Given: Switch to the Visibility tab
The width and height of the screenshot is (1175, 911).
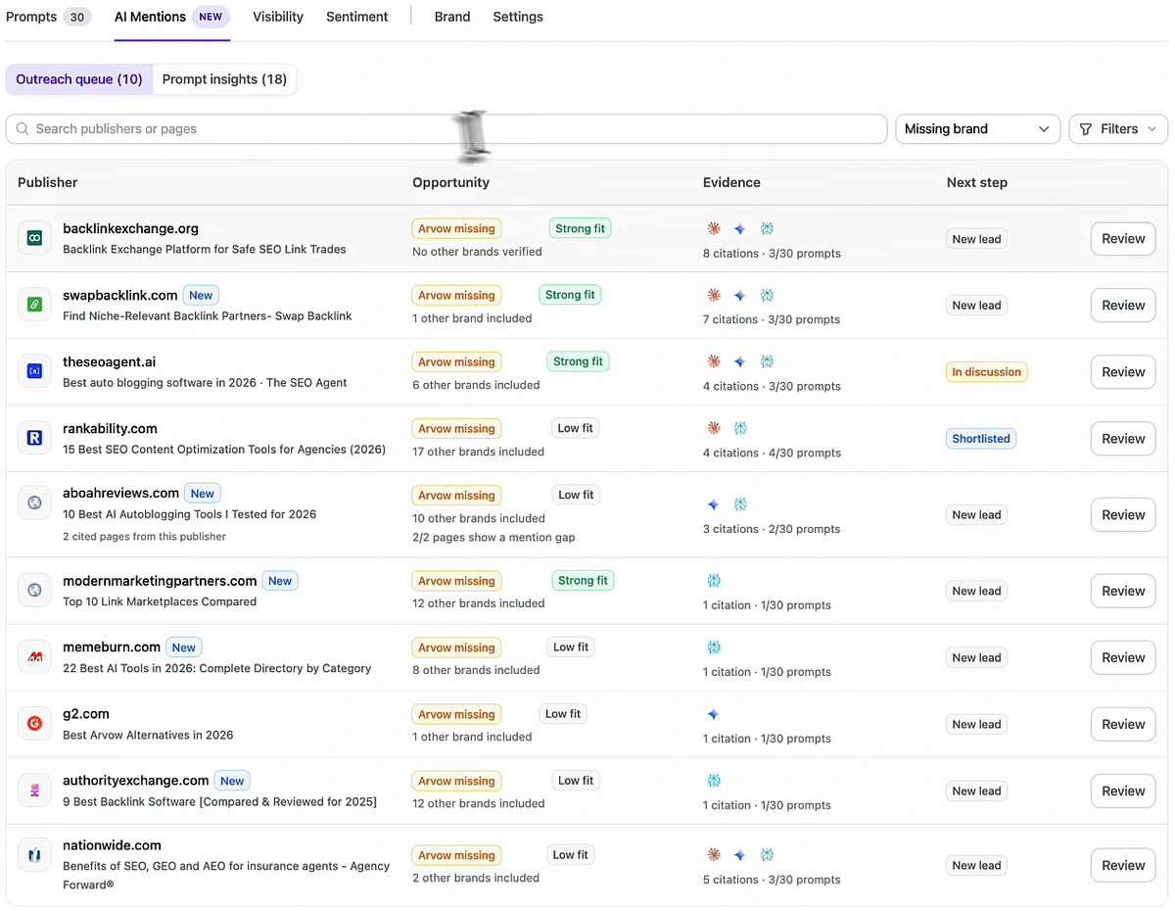Looking at the screenshot, I should tap(278, 17).
